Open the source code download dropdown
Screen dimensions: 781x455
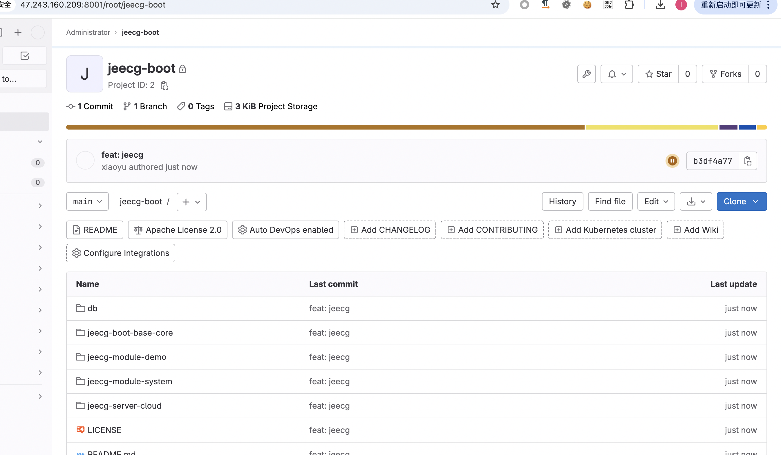coord(695,201)
